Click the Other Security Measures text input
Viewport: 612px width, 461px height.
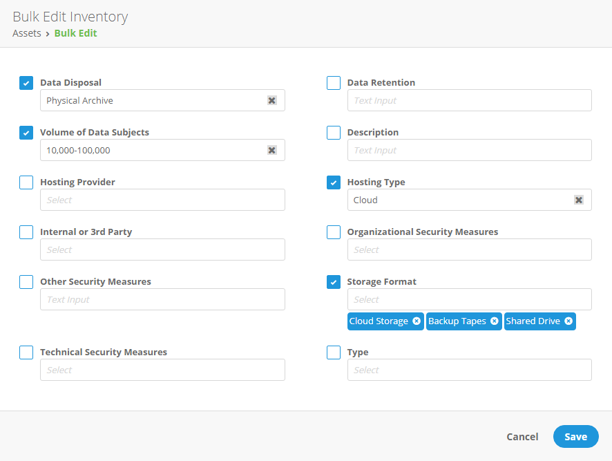pyautogui.click(x=162, y=299)
